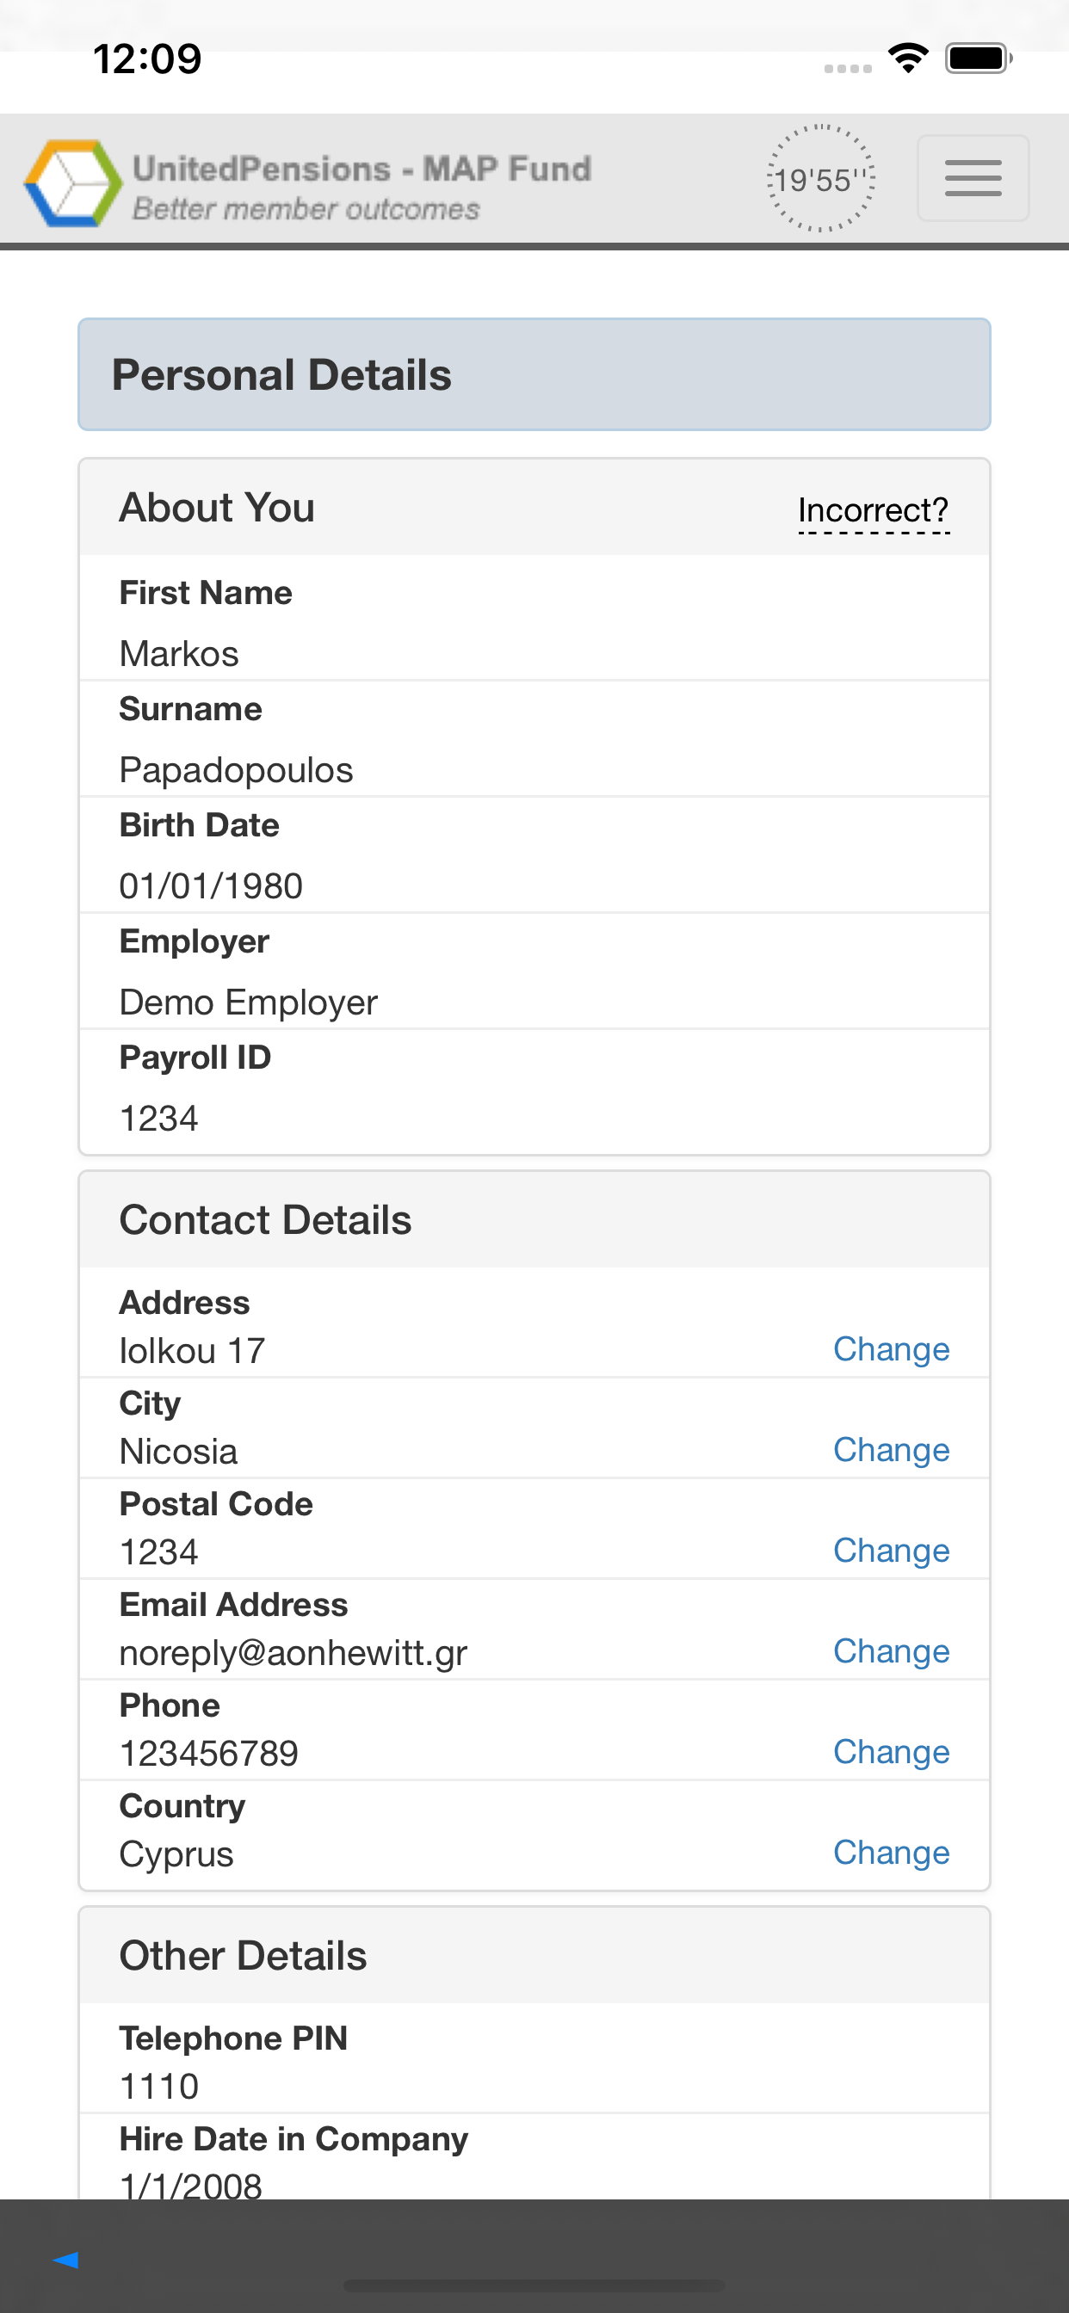Tap the Contact Details section header
The image size is (1069, 2313).
tap(265, 1219)
